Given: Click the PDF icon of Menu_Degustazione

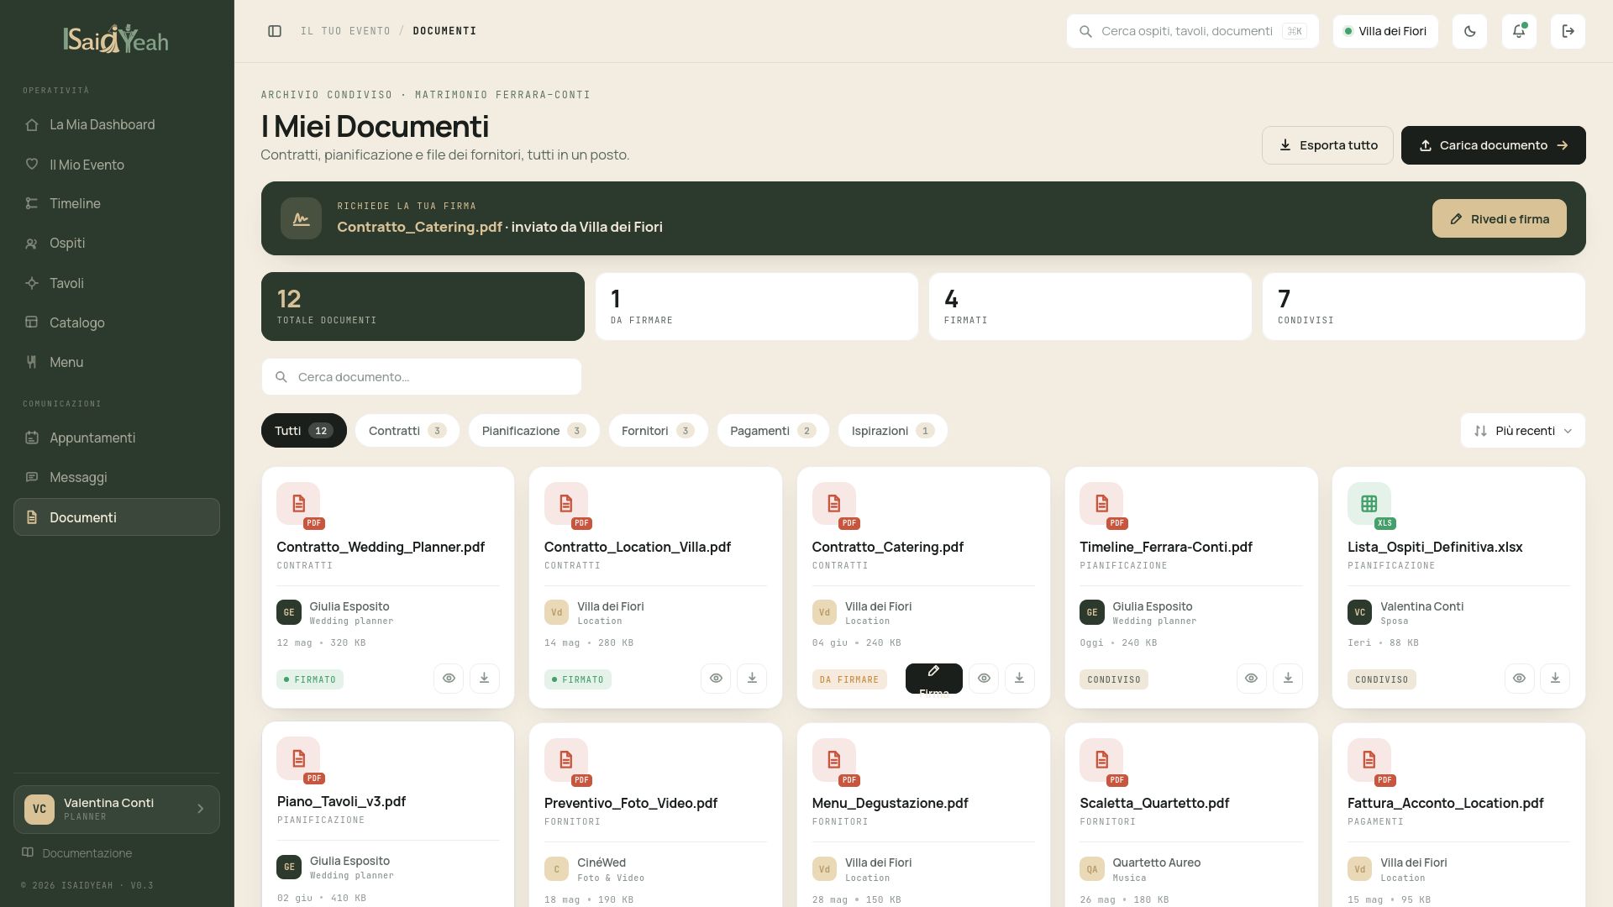Looking at the screenshot, I should pos(834,760).
